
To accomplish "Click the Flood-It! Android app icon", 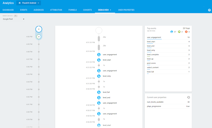I will click(20, 3).
